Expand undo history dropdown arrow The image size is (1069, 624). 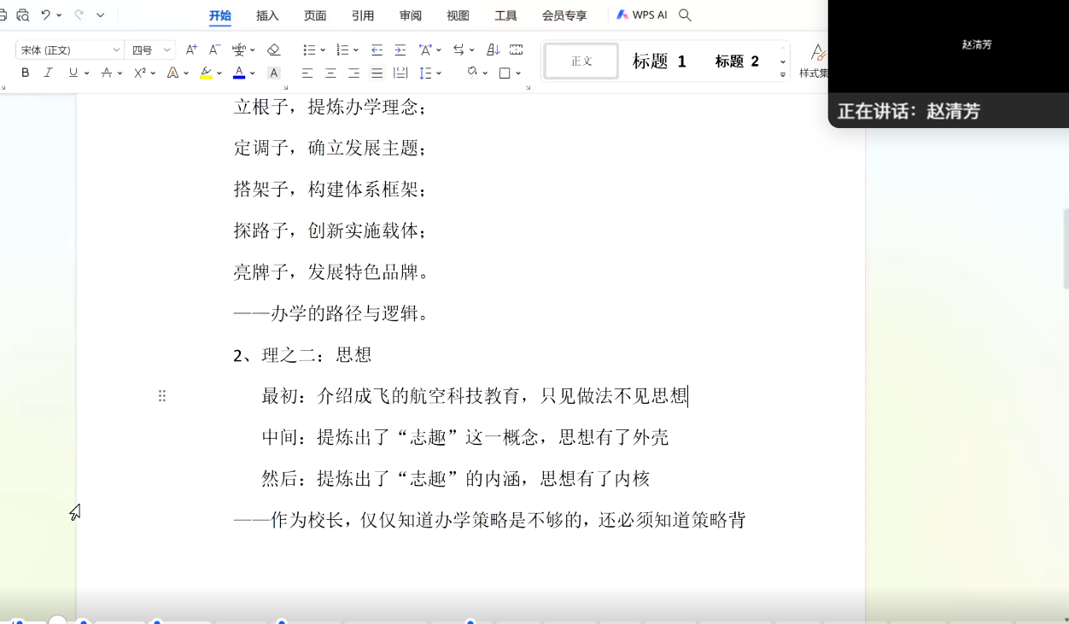59,15
